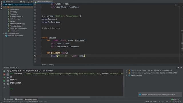Open main.py in the project tree
Image resolution: width=183 pixels, height=103 pixels.
click(x=12, y=21)
